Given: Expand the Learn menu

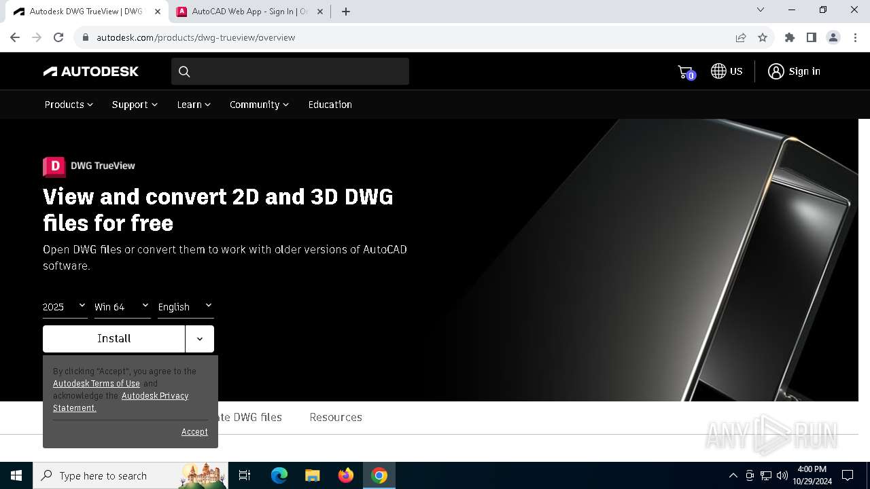Looking at the screenshot, I should click(194, 105).
